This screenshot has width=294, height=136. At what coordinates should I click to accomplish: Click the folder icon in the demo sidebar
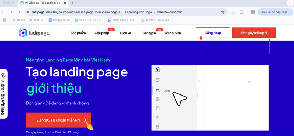tap(158, 118)
